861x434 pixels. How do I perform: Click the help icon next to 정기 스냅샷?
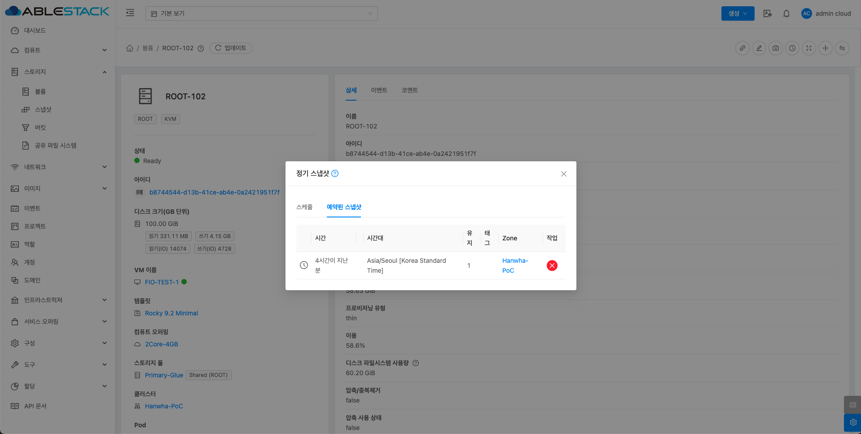coord(335,173)
